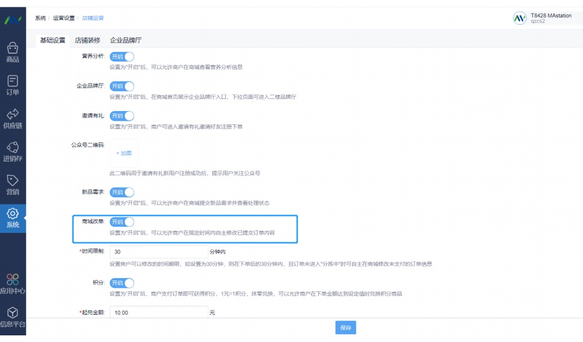The image size is (583, 342).
Task: Click MAstation avatar logo at top right
Action: click(519, 18)
